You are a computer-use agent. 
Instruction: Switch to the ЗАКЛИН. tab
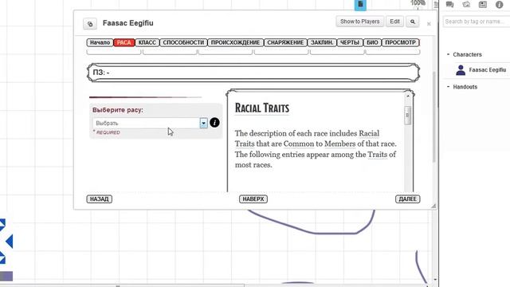tap(322, 42)
